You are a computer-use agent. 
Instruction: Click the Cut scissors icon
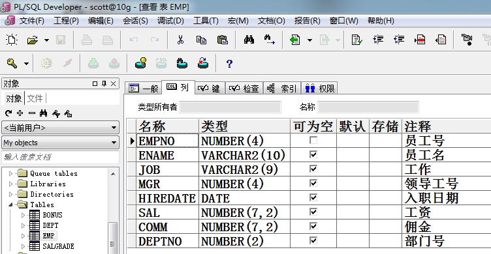pyautogui.click(x=180, y=40)
